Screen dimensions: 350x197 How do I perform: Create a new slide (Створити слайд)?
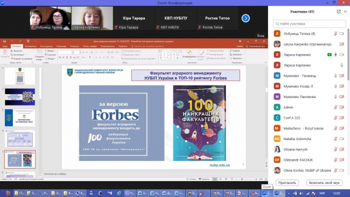pyautogui.click(x=39, y=55)
